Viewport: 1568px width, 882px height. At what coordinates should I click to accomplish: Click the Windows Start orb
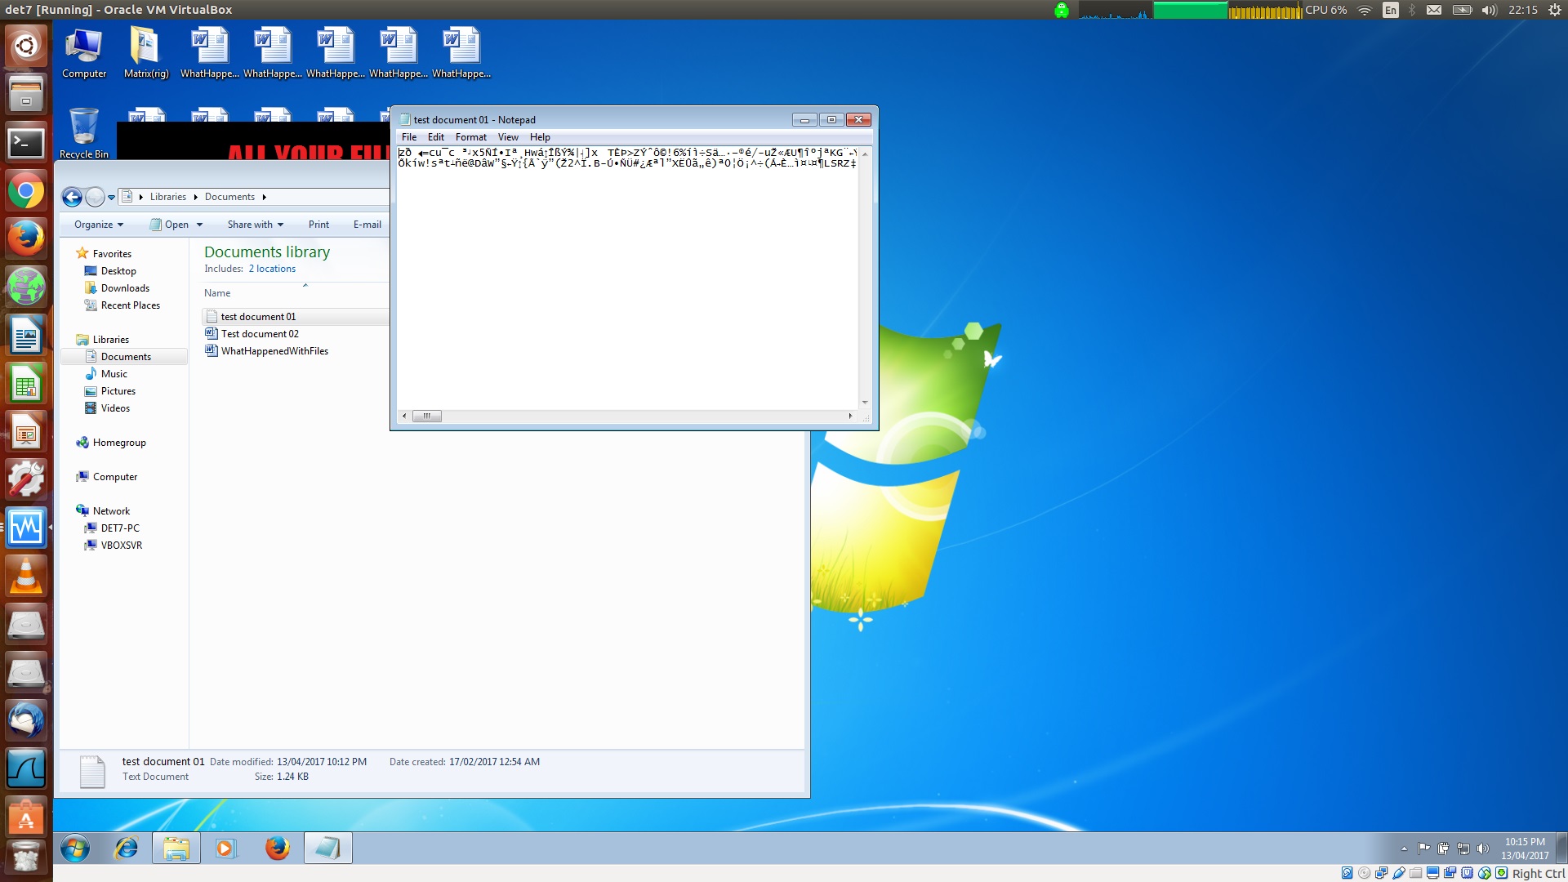(75, 849)
